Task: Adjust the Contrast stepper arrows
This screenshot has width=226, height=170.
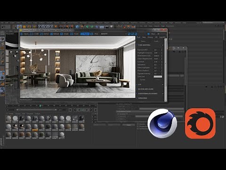Action: pyautogui.click(x=161, y=62)
